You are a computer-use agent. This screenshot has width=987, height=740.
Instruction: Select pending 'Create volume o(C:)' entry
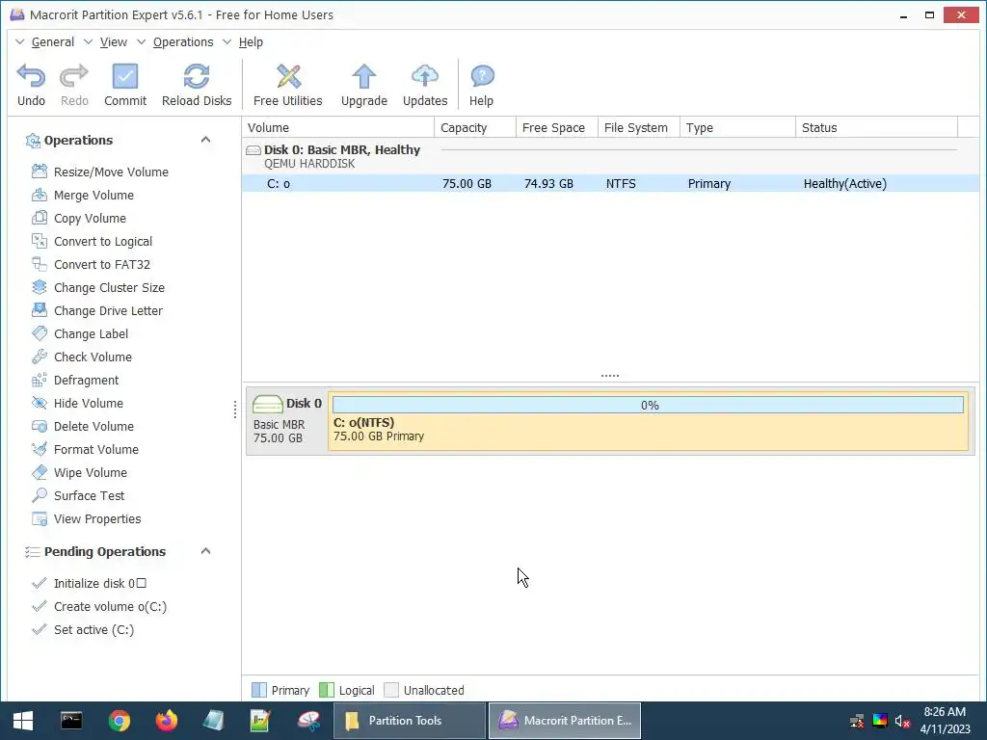click(110, 607)
